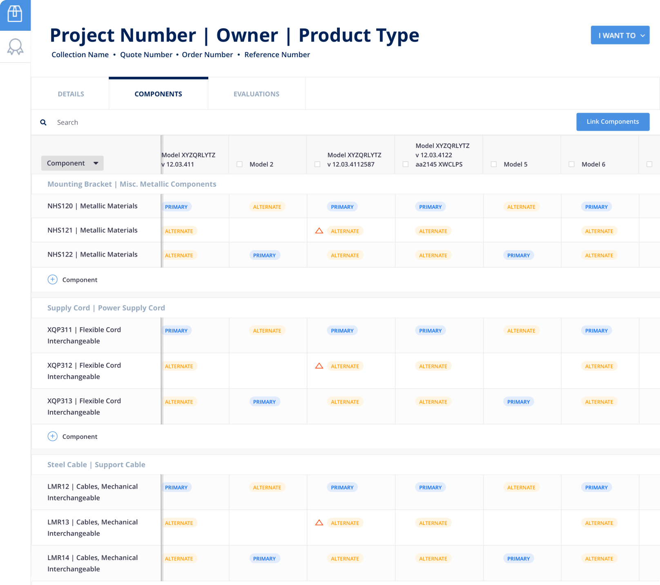This screenshot has height=585, width=660.
Task: Open the Evaluations tab
Action: [256, 94]
